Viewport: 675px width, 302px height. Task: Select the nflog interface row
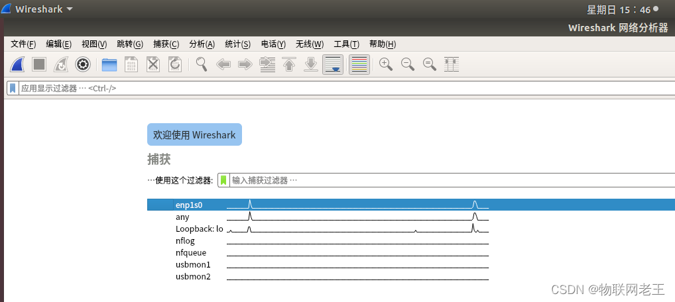point(411,241)
